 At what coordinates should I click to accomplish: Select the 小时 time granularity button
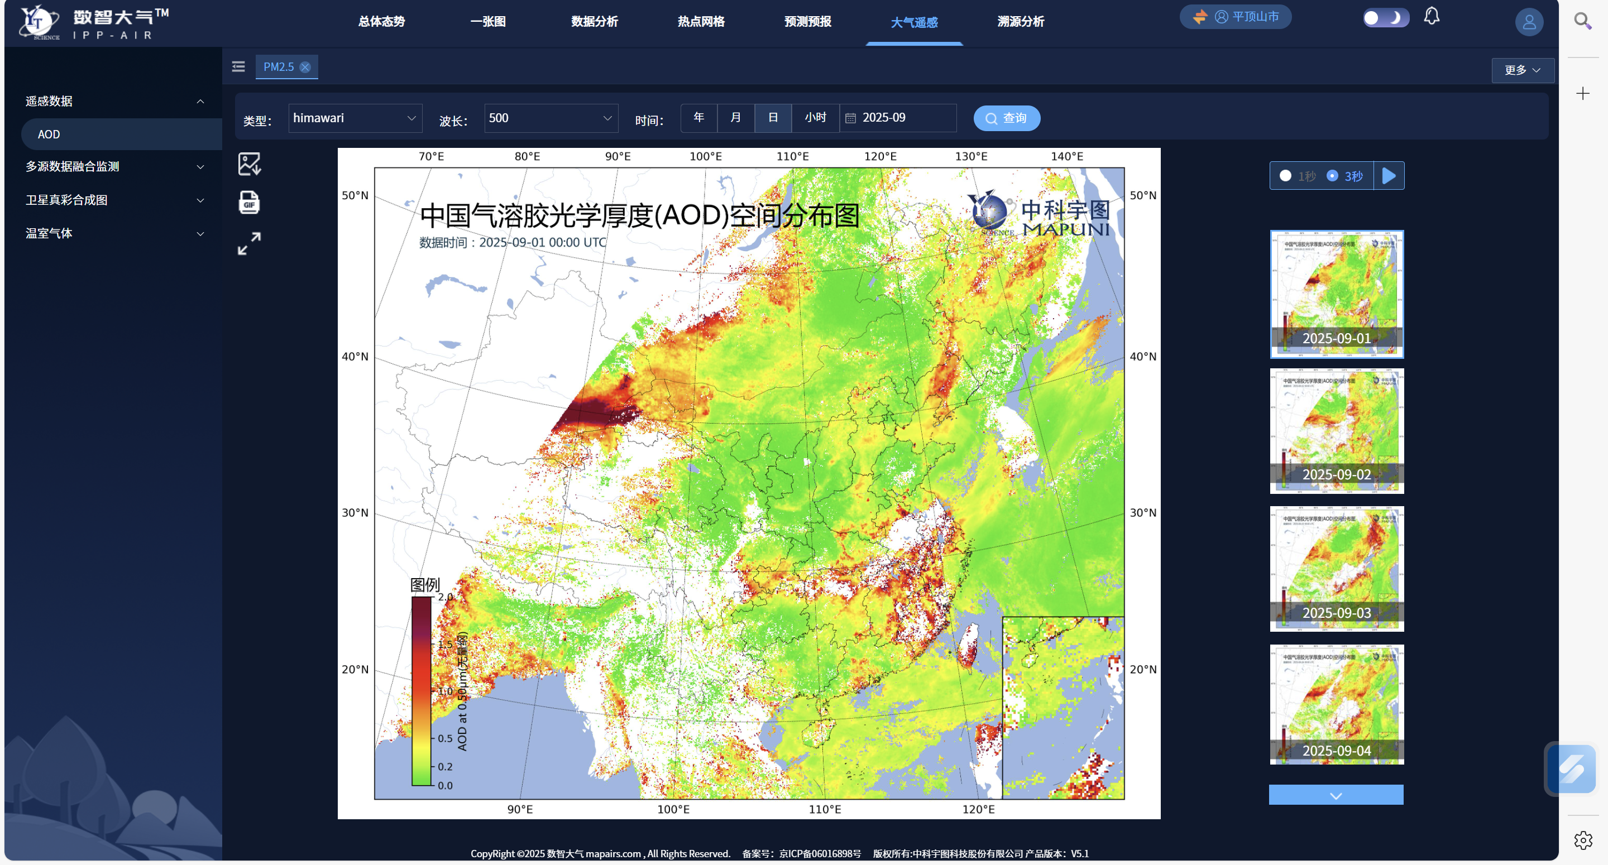click(x=815, y=117)
